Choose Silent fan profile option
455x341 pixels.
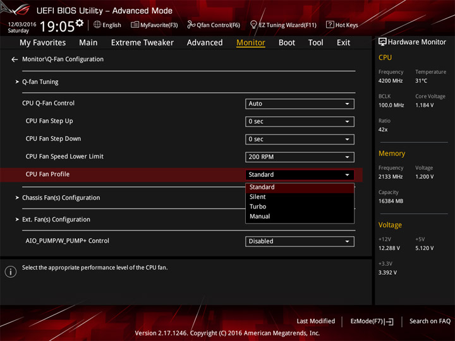click(x=300, y=197)
